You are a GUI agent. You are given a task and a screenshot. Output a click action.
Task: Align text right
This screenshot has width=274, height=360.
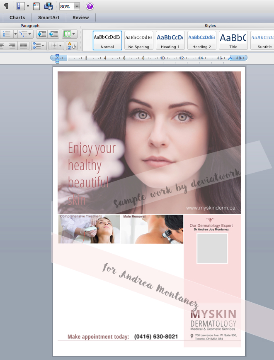click(x=12, y=46)
